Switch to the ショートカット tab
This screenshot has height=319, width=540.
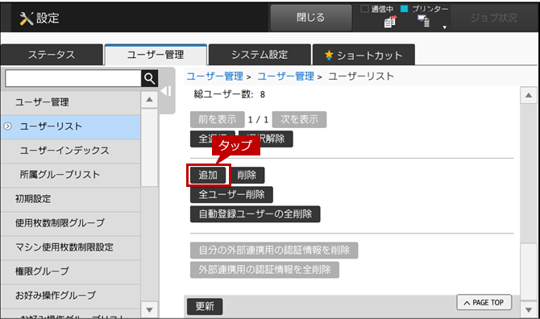(363, 55)
